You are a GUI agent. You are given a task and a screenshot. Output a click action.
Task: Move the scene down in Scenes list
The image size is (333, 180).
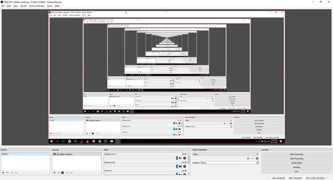16,173
